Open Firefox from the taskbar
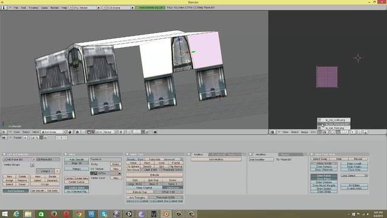Viewport: 387px width, 218px height. click(54, 214)
